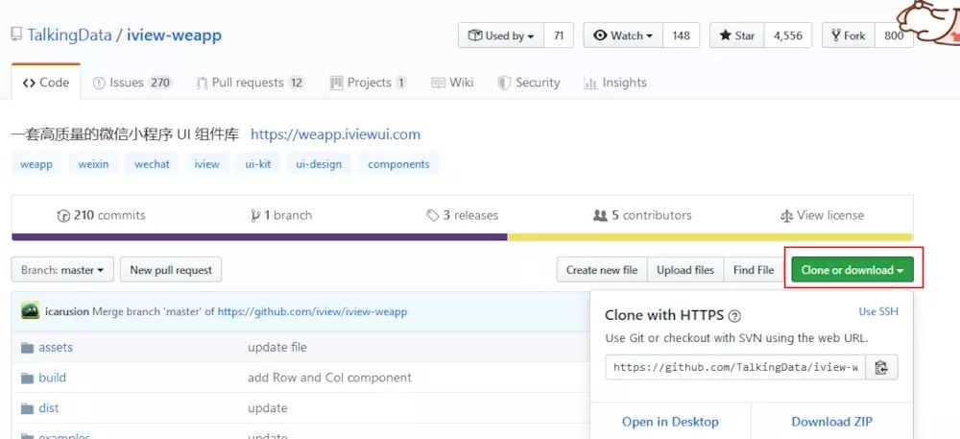960x439 pixels.
Task: Open the stargazers count 4,556
Action: (788, 36)
